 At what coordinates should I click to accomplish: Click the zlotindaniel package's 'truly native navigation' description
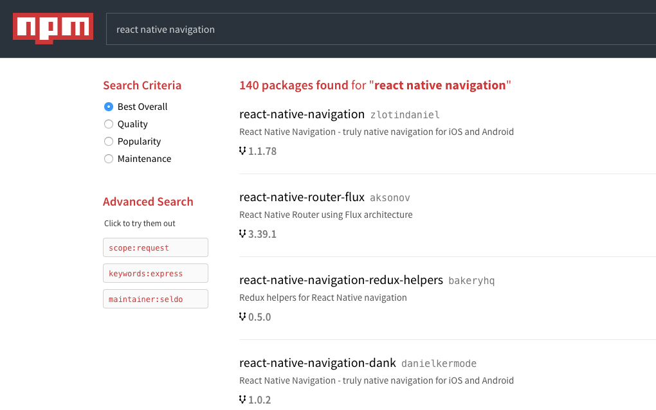[376, 132]
